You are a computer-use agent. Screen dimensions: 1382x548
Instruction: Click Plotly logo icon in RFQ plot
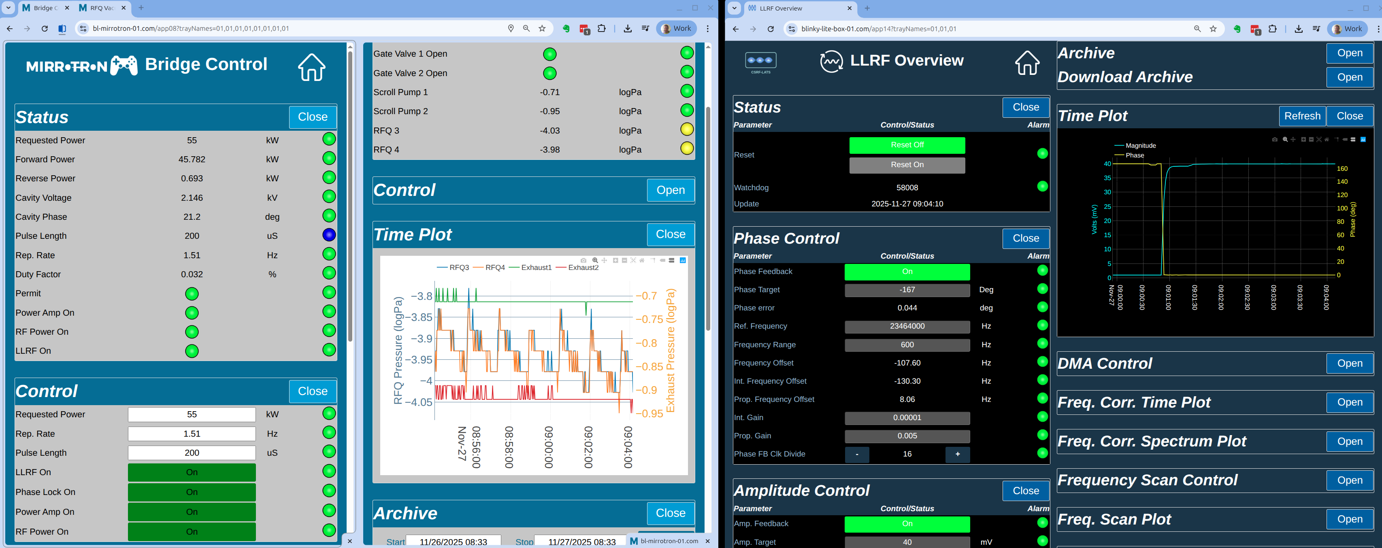tap(683, 261)
